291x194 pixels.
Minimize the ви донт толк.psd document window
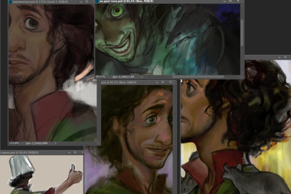(x=224, y=1)
